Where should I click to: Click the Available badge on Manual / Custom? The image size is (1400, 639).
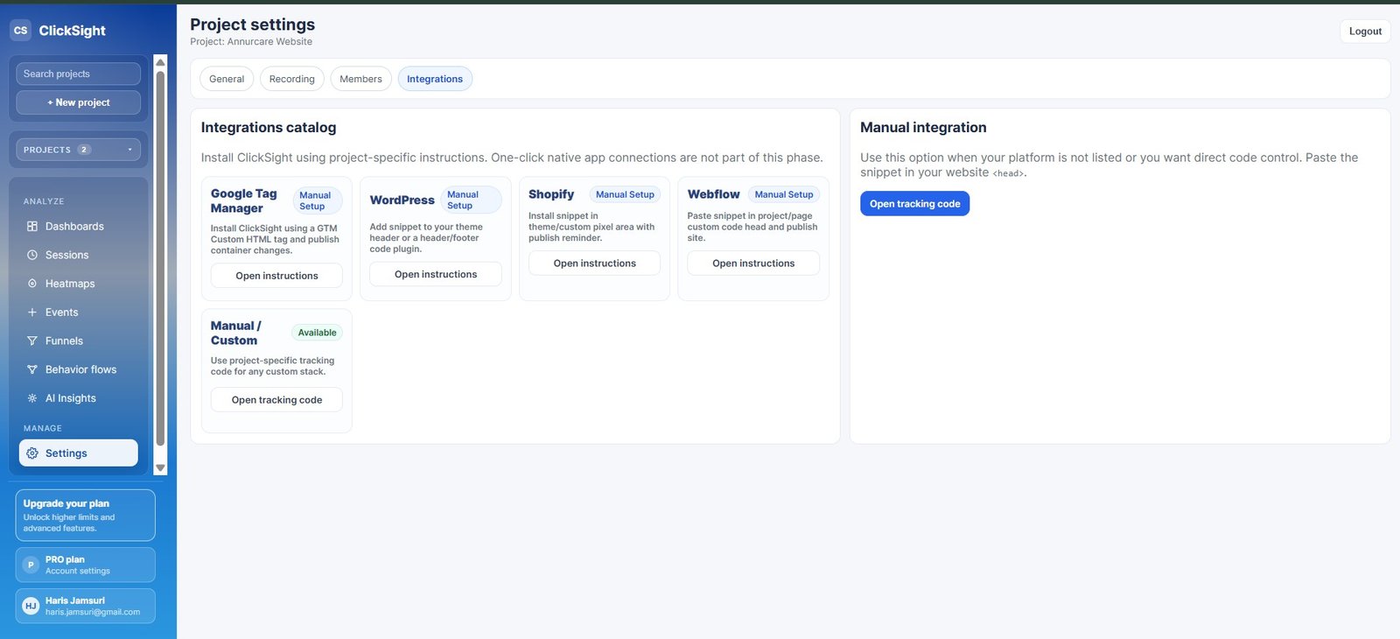coord(317,333)
